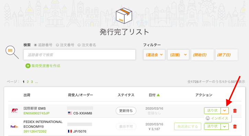The height and width of the screenshot is (136, 249).
Task: Open the 店舗 store filter dropdown
Action: coord(178,55)
